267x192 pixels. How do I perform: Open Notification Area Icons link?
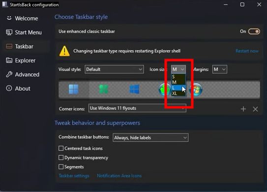pos(119,176)
